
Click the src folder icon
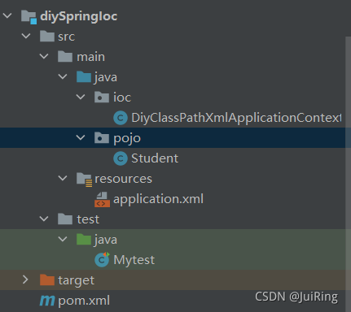[47, 37]
